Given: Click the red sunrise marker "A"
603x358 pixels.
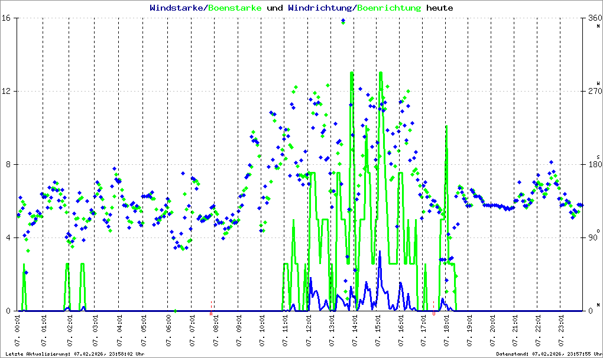Looking at the screenshot, I should tap(210, 314).
